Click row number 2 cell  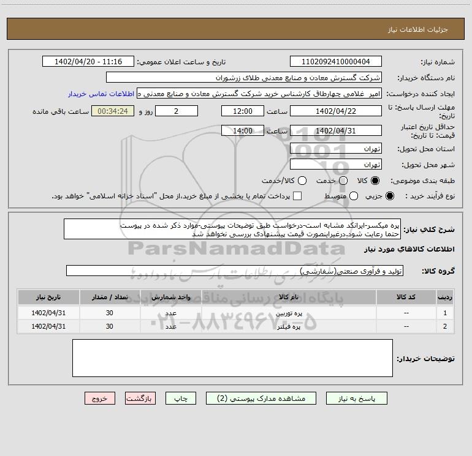pyautogui.click(x=445, y=326)
